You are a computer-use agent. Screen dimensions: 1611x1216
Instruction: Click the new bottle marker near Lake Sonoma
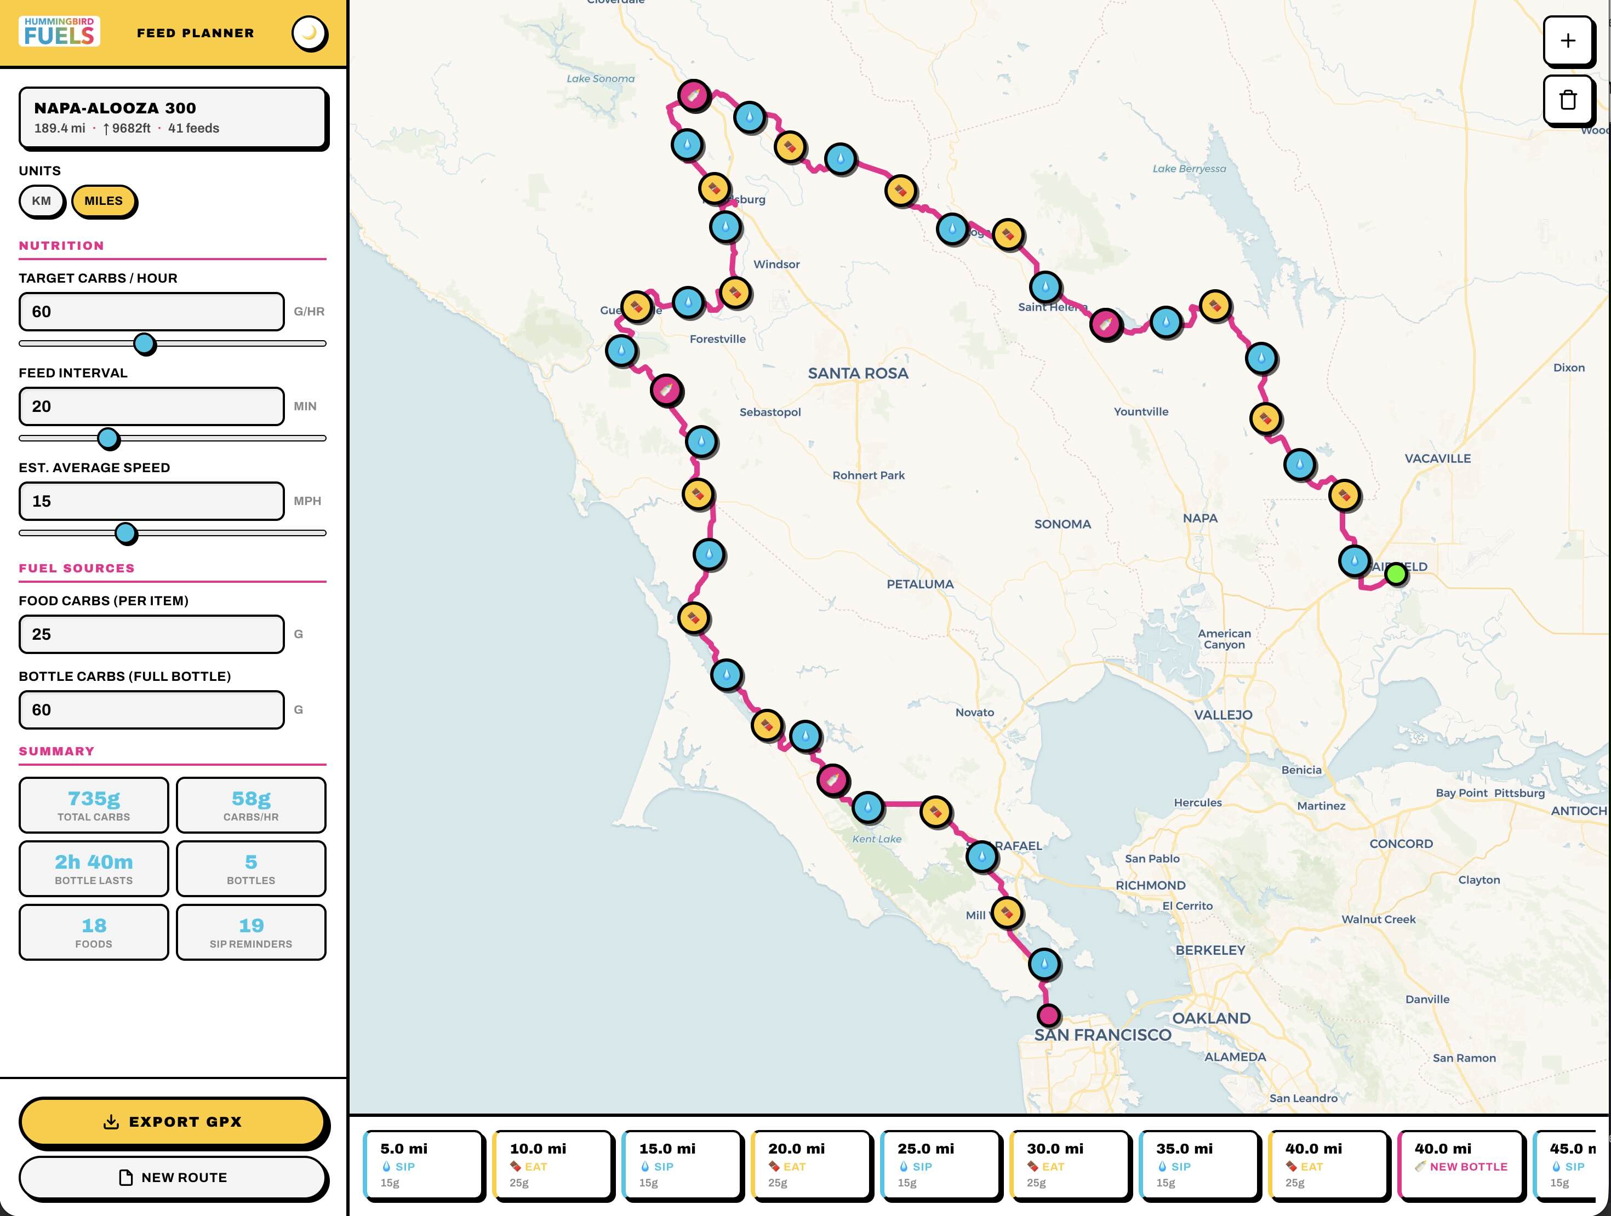693,95
